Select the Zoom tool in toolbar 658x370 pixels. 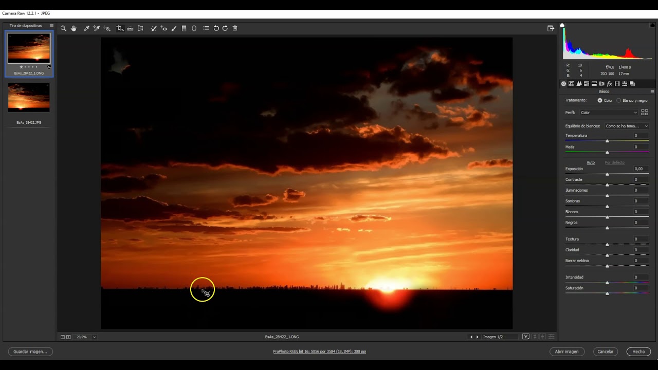[x=63, y=28]
